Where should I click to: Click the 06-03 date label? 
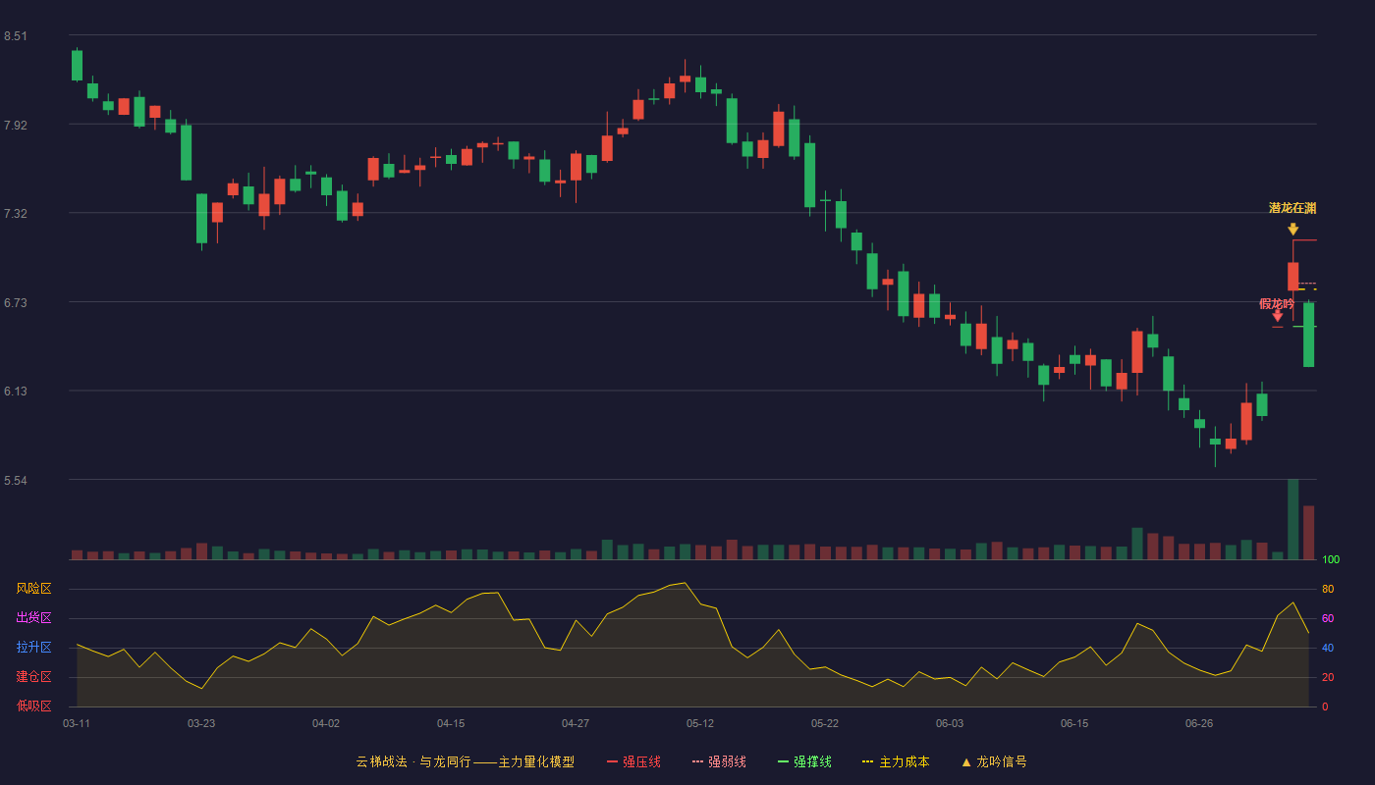point(950,723)
